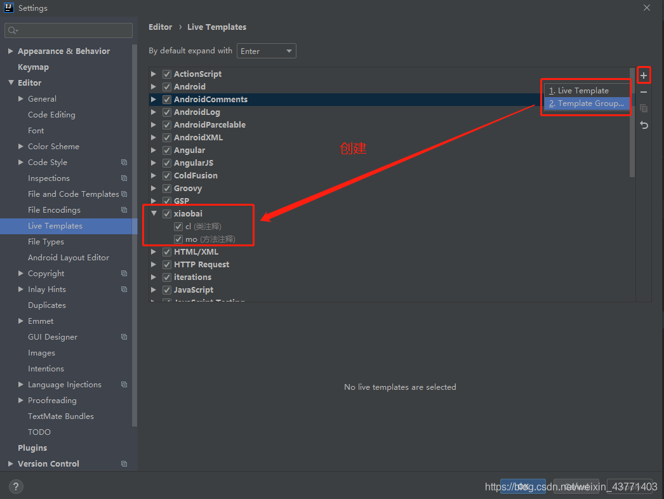Open the TextMate Bundles page
Viewport: 664px width, 499px height.
(x=61, y=416)
